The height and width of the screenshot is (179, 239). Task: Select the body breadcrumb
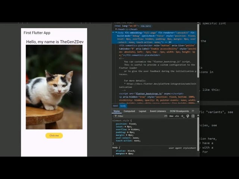point(123,106)
